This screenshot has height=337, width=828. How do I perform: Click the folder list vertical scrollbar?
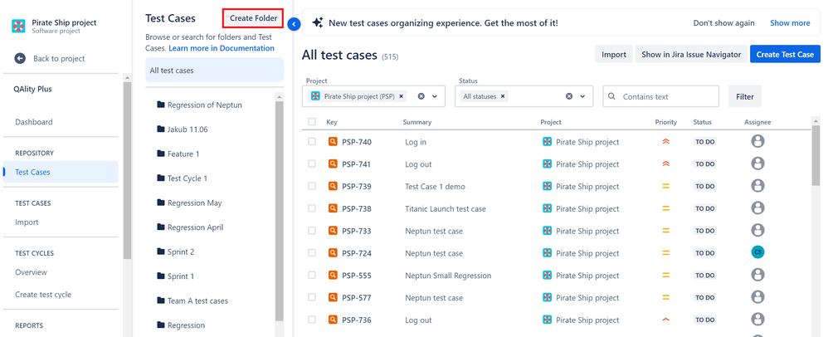point(280,212)
